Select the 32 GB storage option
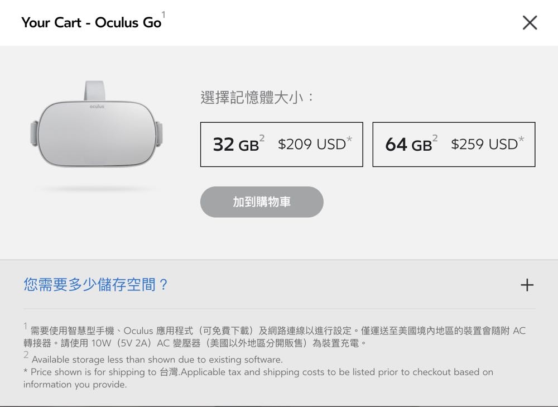 click(281, 145)
